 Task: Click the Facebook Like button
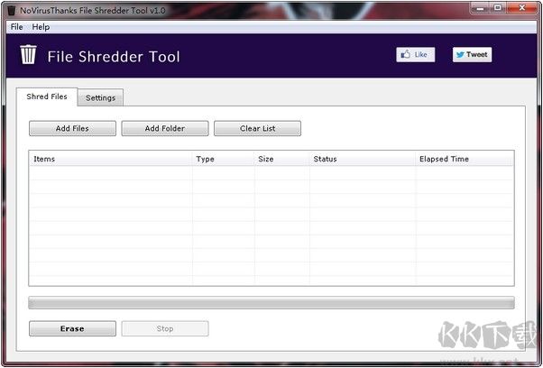(x=416, y=55)
